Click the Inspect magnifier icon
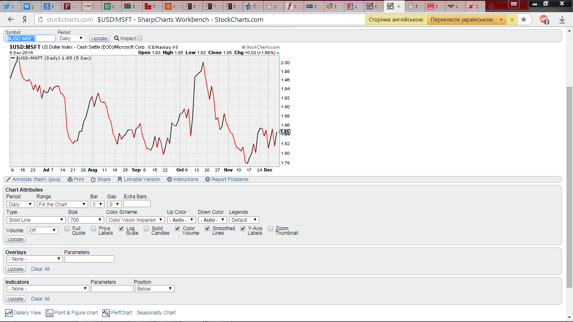This screenshot has width=573, height=322. click(x=117, y=38)
